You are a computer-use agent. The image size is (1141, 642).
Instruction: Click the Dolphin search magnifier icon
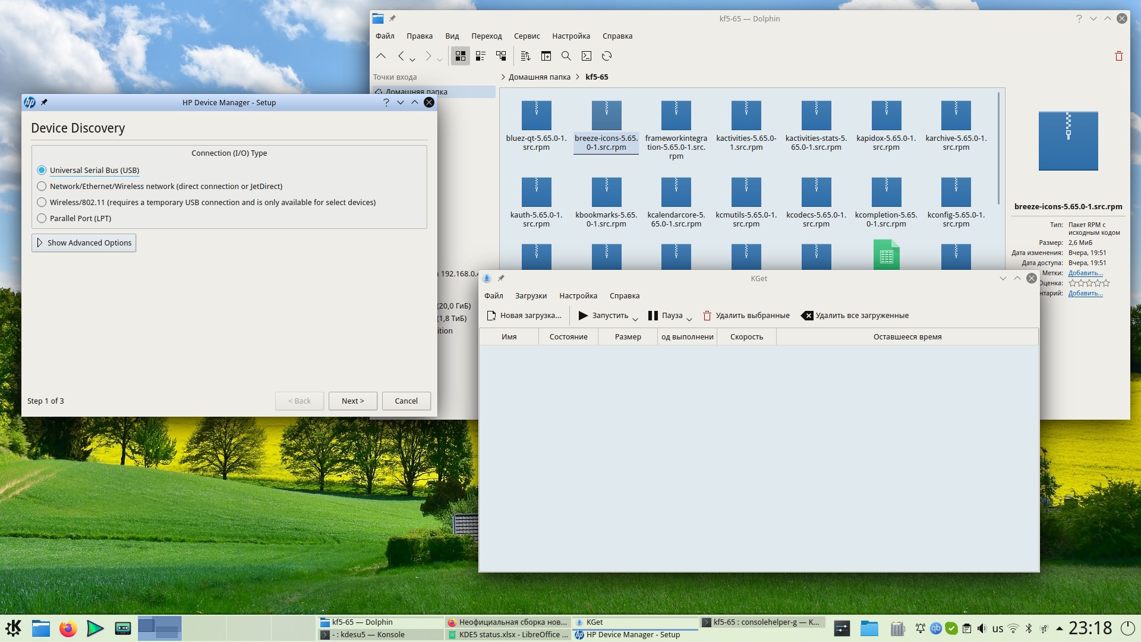point(566,56)
